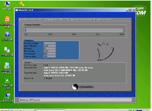Click the Progress Indicator bar

(74, 30)
